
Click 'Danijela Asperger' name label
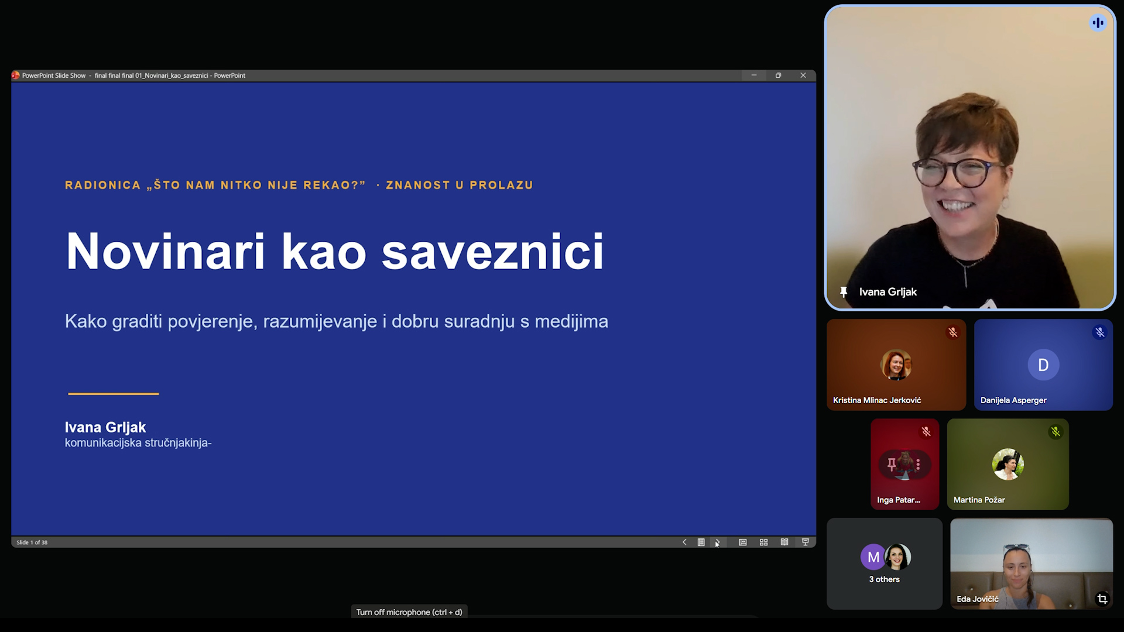click(1013, 400)
